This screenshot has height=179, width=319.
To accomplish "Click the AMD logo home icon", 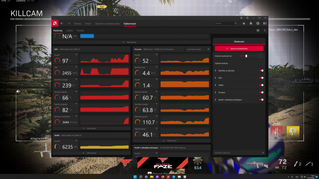I will tap(55, 24).
